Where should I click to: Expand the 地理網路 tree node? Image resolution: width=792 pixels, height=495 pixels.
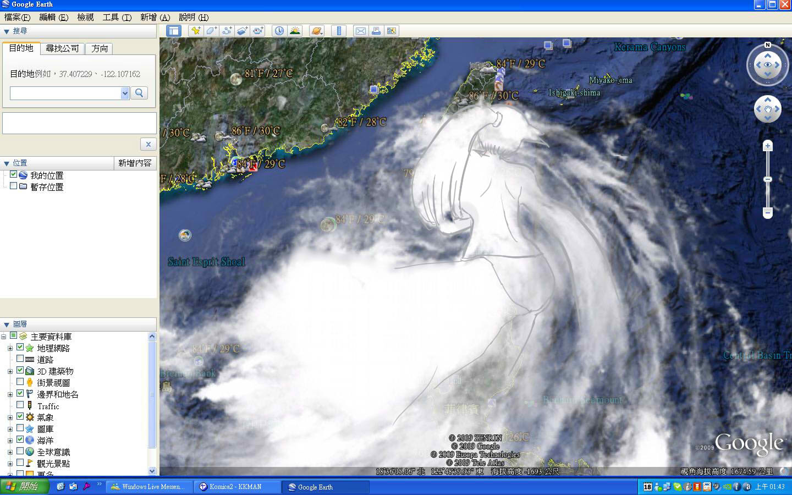(x=10, y=348)
